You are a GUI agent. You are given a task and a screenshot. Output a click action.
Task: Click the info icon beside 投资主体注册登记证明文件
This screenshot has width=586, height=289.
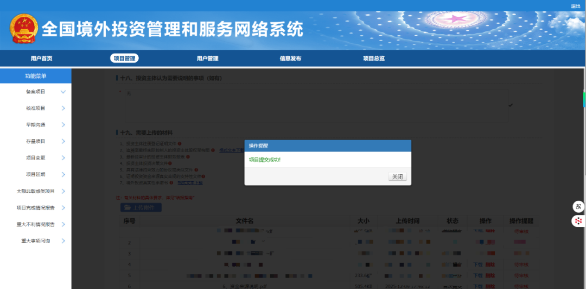point(180,143)
